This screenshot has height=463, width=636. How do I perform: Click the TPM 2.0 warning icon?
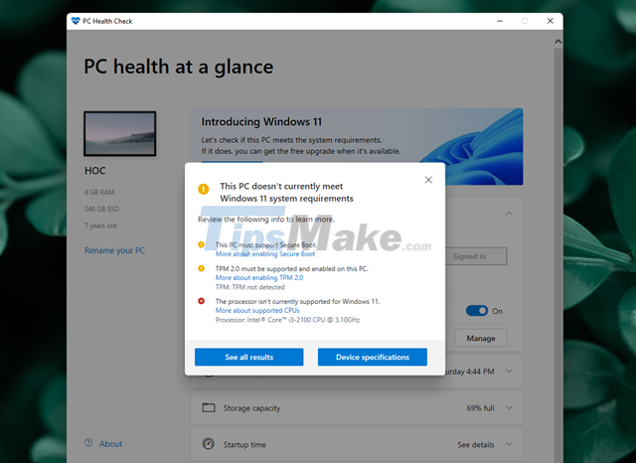pyautogui.click(x=201, y=268)
